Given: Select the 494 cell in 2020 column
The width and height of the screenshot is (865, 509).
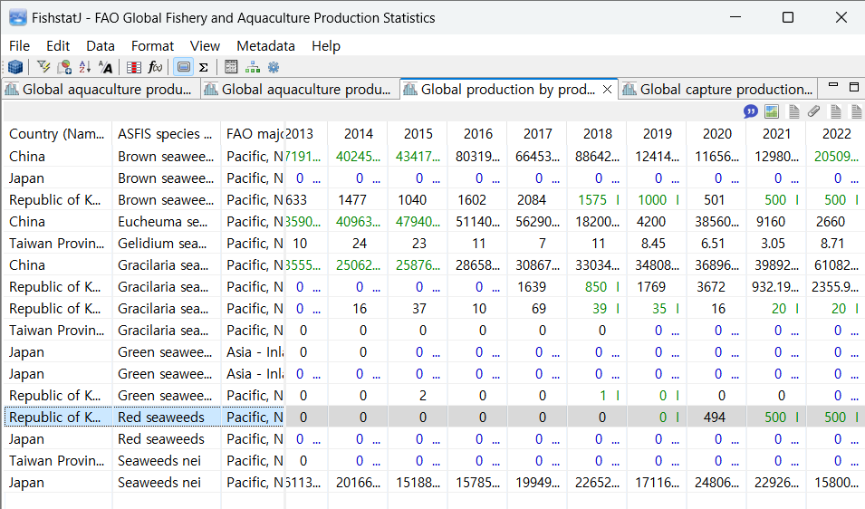Looking at the screenshot, I should (716, 417).
